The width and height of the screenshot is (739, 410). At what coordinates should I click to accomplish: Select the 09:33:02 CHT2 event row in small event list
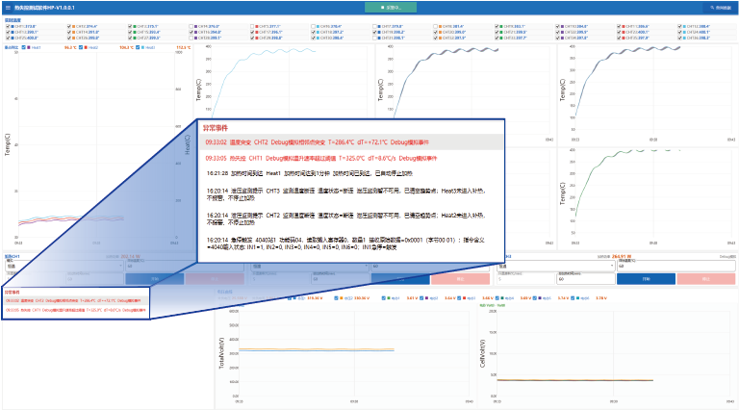click(75, 300)
